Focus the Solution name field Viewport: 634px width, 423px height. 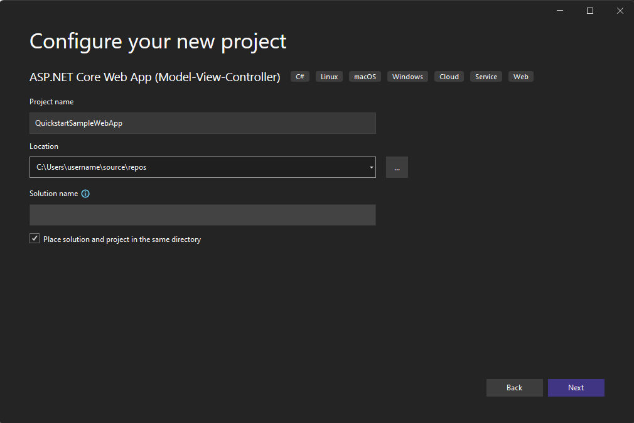[x=202, y=215]
